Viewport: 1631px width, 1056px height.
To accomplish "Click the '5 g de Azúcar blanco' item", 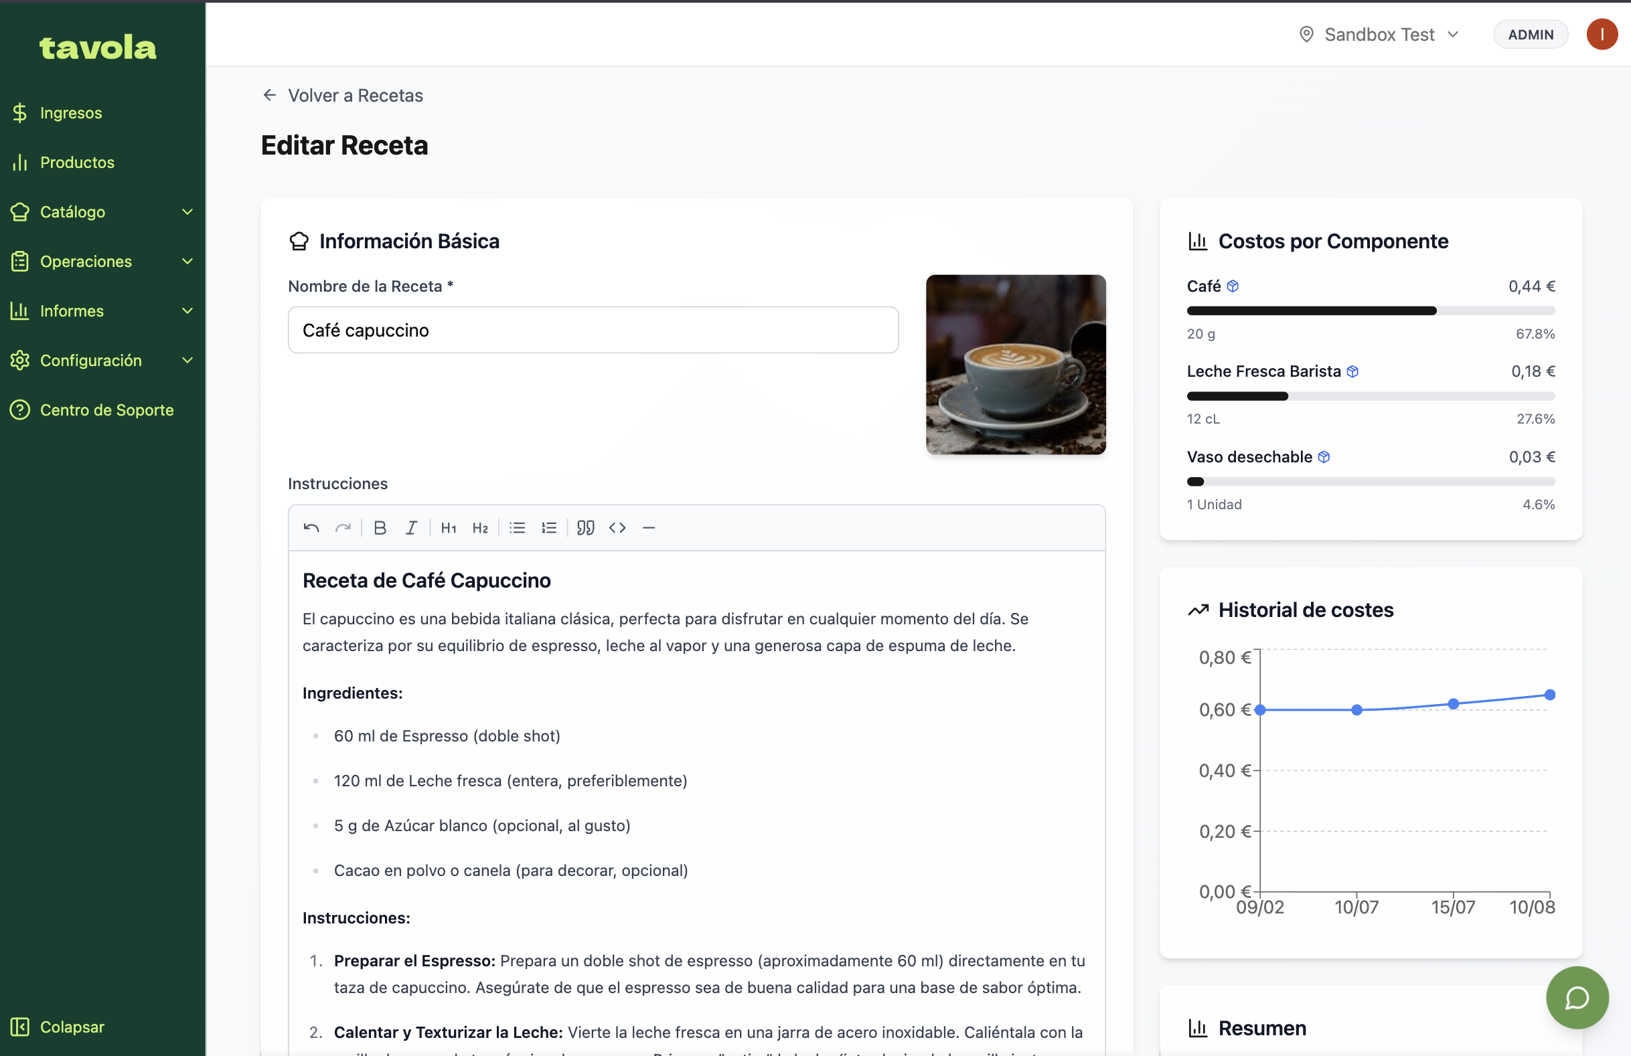I will tap(482, 826).
